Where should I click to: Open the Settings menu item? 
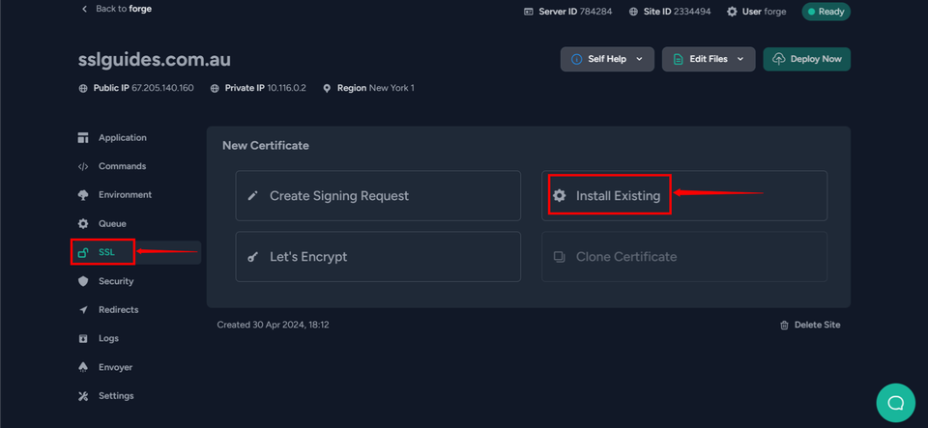click(x=115, y=396)
